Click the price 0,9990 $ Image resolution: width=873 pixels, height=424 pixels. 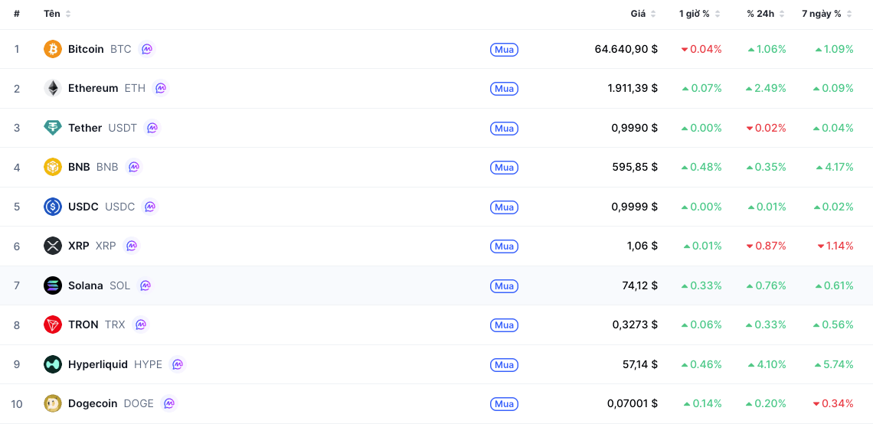coord(635,128)
